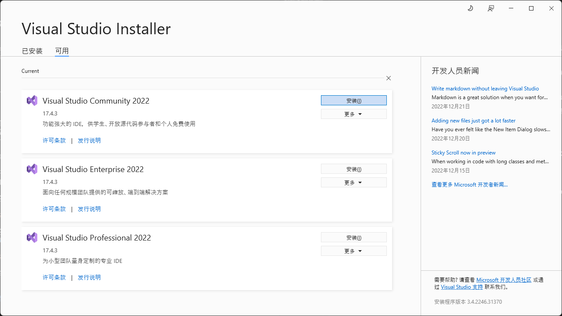
Task: Click 'Markdown is a great solution' summary
Action: tap(490, 97)
